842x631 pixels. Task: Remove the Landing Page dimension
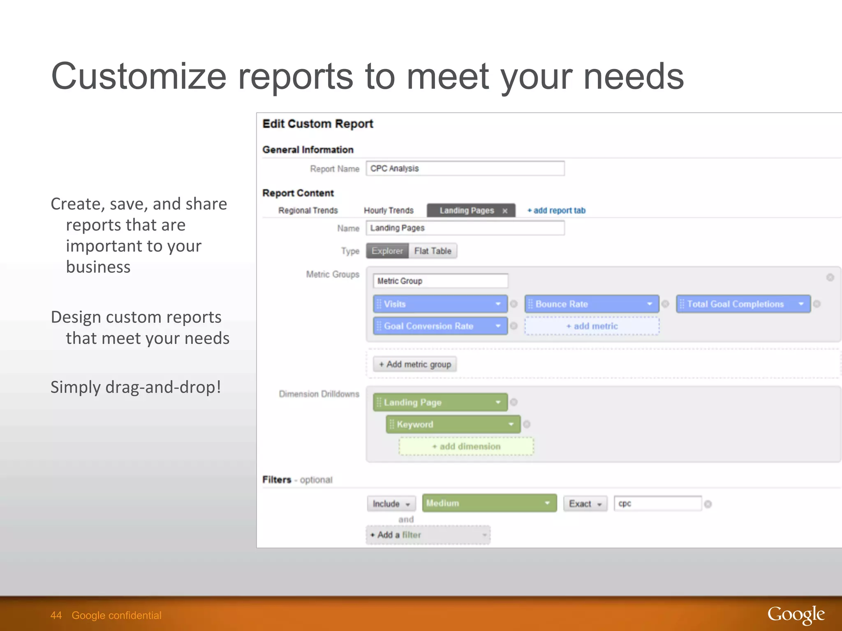tap(514, 402)
